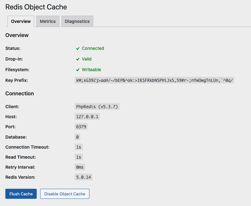Click the host value 127.0.0.1
This screenshot has width=251, height=206.
click(87, 117)
